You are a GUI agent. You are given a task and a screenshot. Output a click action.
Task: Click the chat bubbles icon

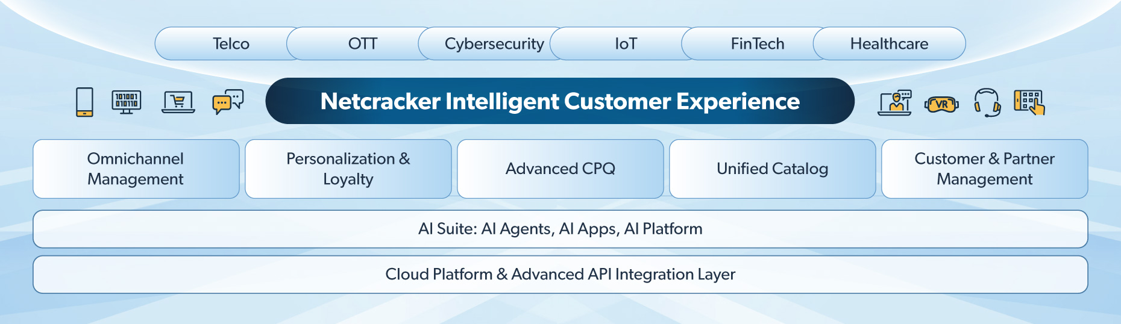228,101
